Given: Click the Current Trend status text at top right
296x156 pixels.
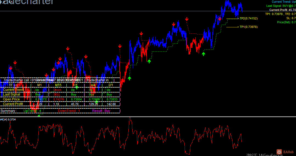Looking at the screenshot, I should tap(284, 2).
